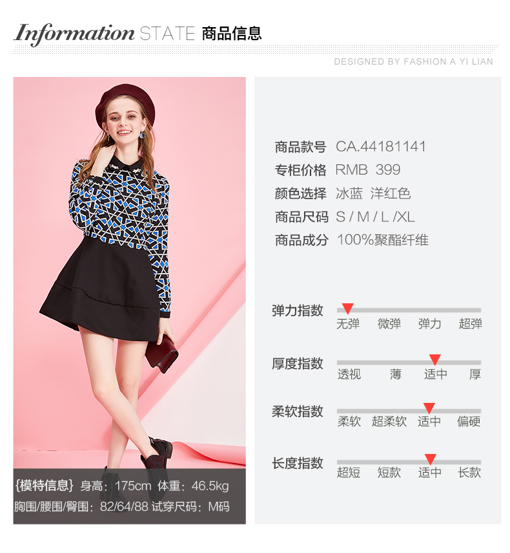This screenshot has height=553, width=510.
Task: Click the 100%聚酯纤维 composition text
Action: click(x=383, y=240)
